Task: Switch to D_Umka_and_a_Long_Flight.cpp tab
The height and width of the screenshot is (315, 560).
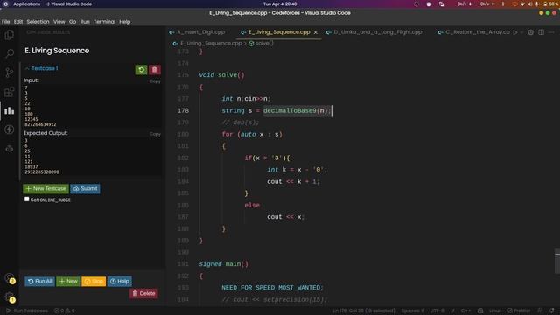Action: (375, 32)
